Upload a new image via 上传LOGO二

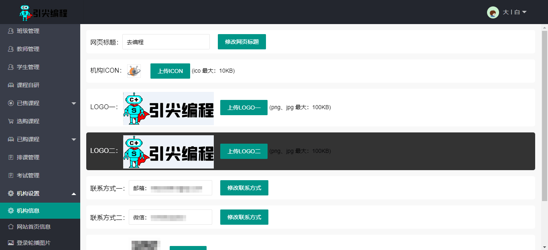tap(244, 151)
